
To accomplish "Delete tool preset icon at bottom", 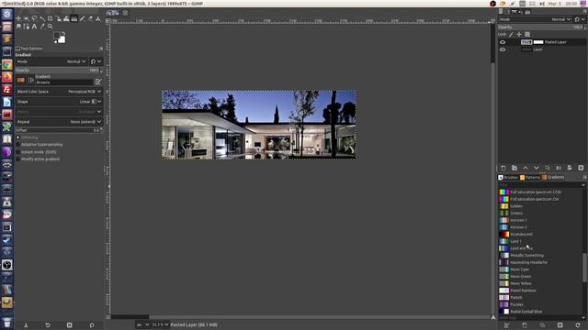I will pyautogui.click(x=70, y=325).
